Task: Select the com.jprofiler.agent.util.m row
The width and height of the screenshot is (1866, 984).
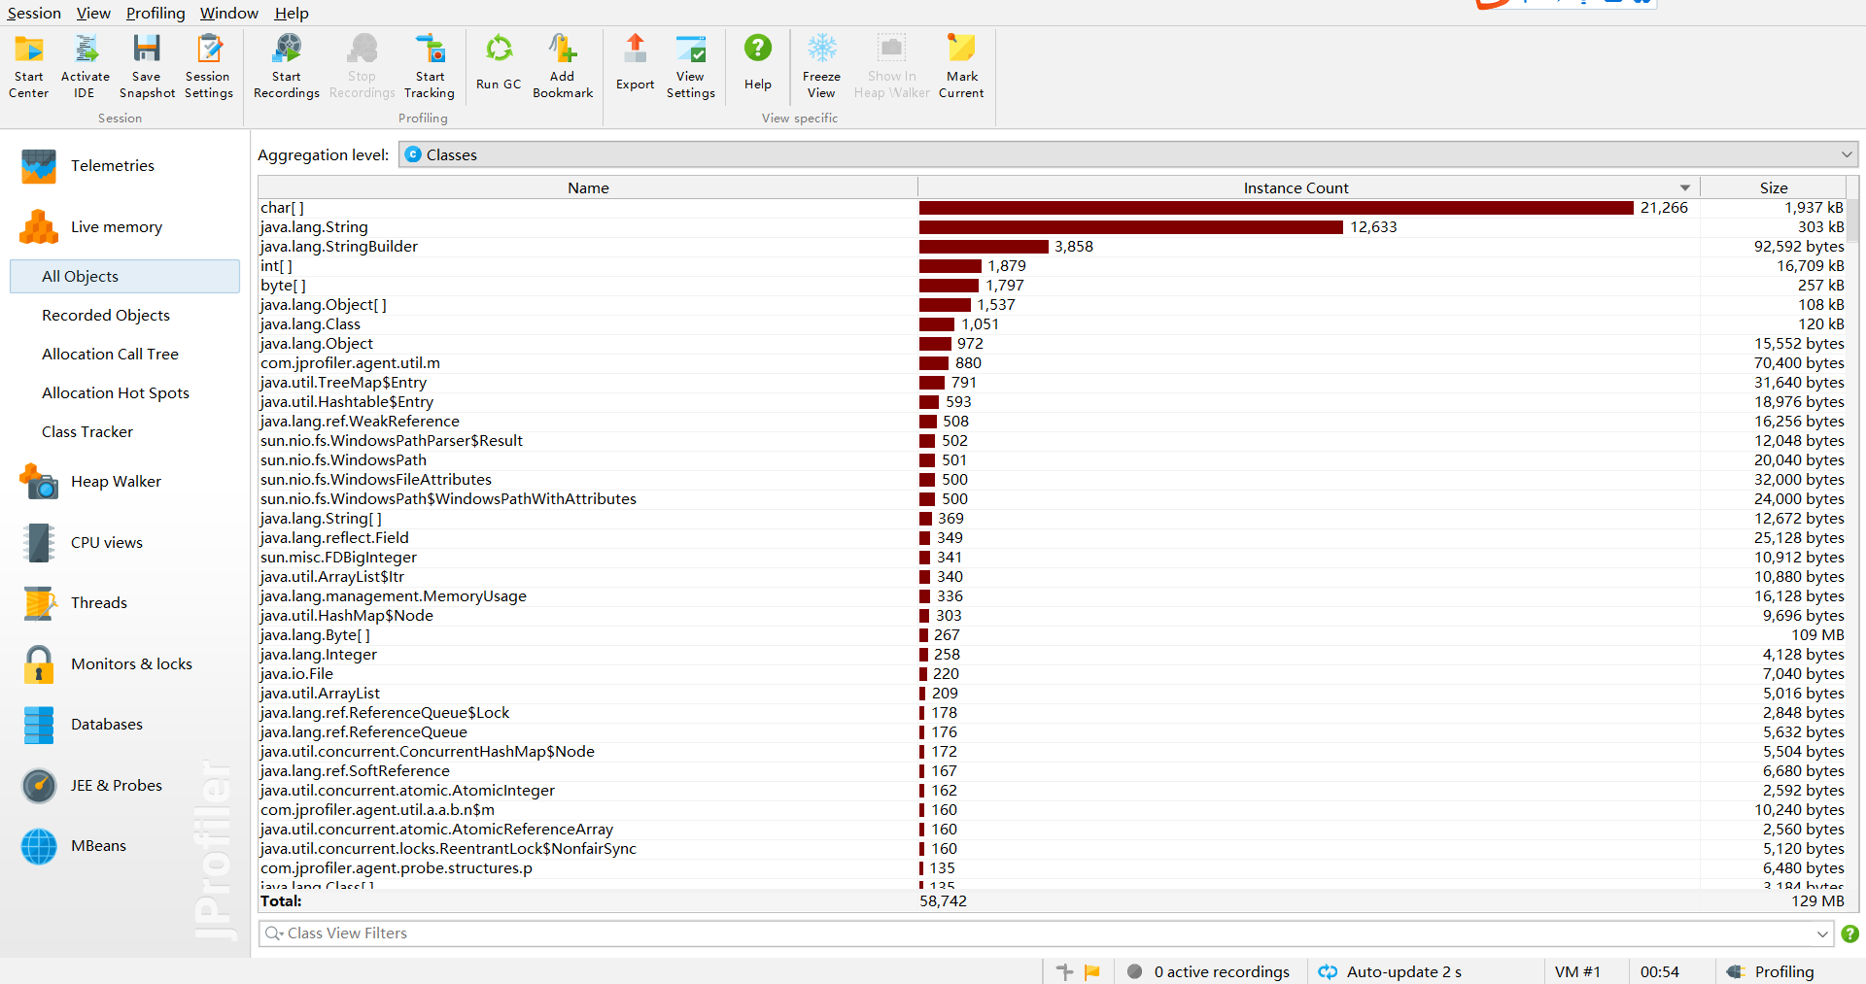Action: coord(1052,363)
